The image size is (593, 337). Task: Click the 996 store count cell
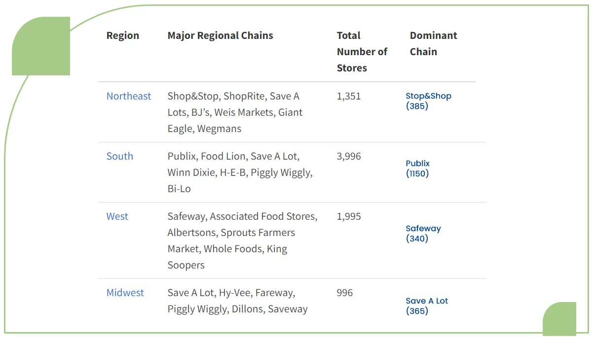(345, 293)
